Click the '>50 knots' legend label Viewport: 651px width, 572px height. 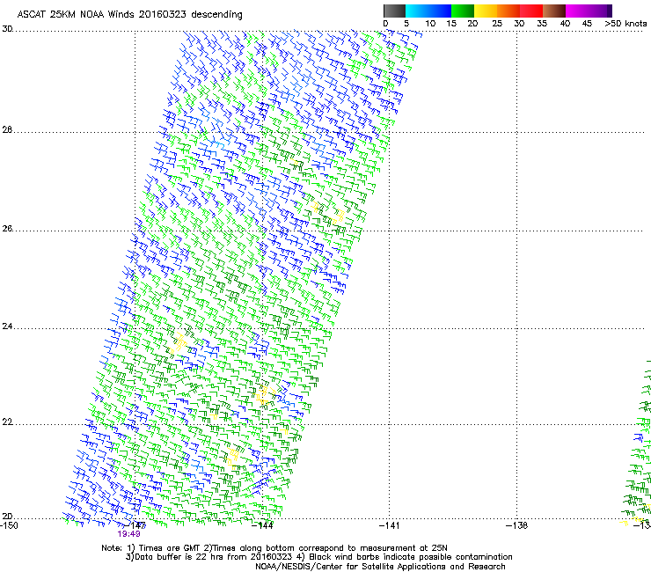click(625, 24)
